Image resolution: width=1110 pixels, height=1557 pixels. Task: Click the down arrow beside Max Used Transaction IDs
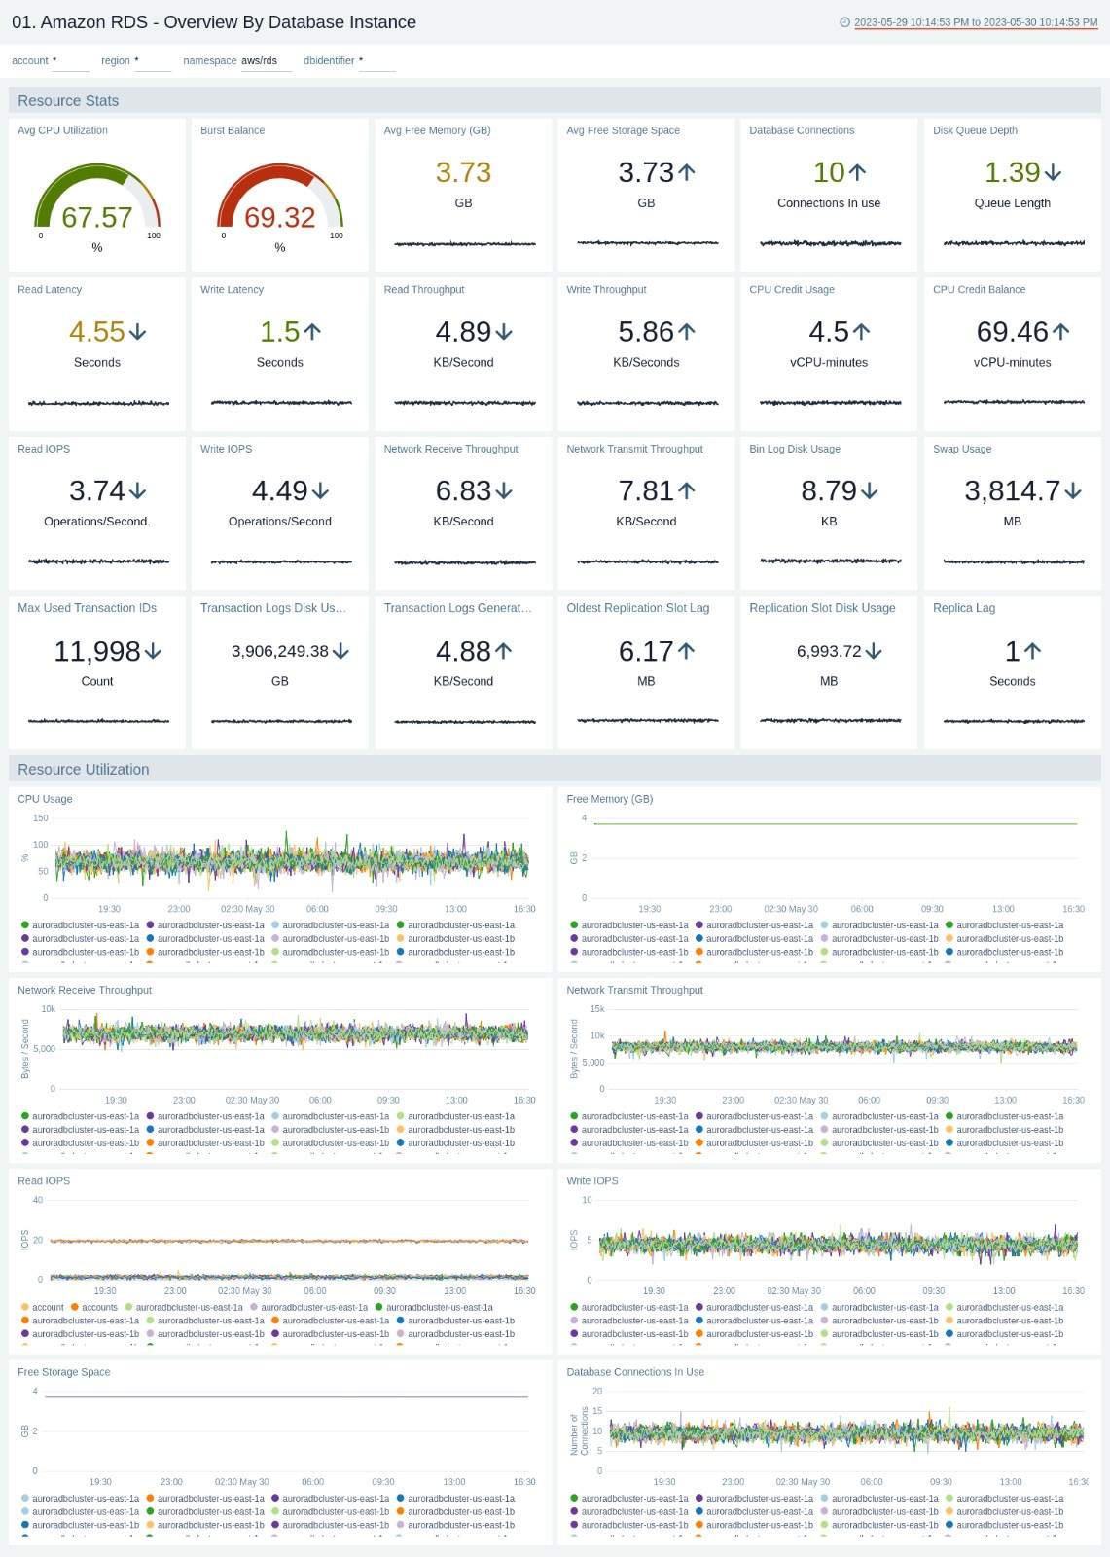tap(153, 651)
